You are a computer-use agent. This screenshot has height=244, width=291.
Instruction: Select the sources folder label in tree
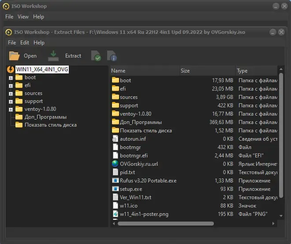click(34, 93)
